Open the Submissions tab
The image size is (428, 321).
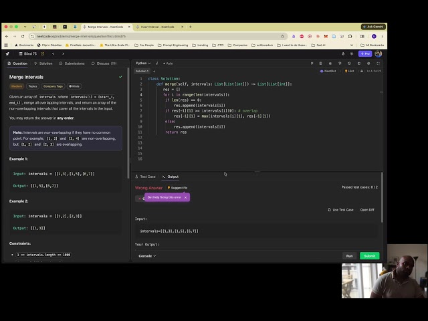(x=72, y=64)
